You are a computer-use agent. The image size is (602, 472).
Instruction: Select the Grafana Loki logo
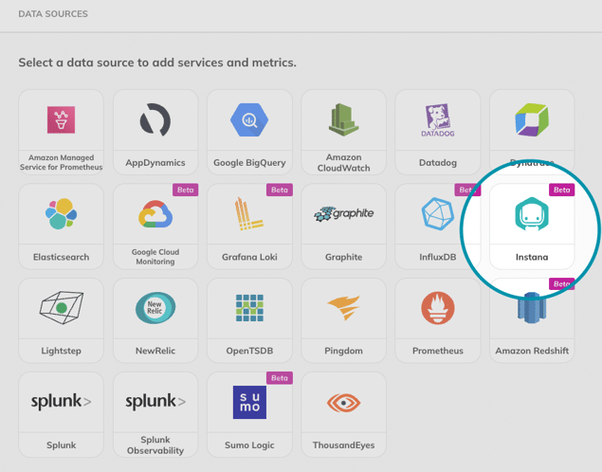pyautogui.click(x=248, y=214)
